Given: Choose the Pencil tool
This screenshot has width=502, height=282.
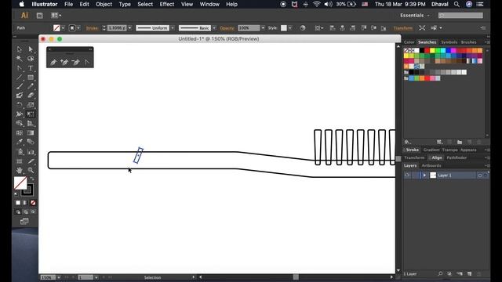Looking at the screenshot, I should click(x=31, y=86).
